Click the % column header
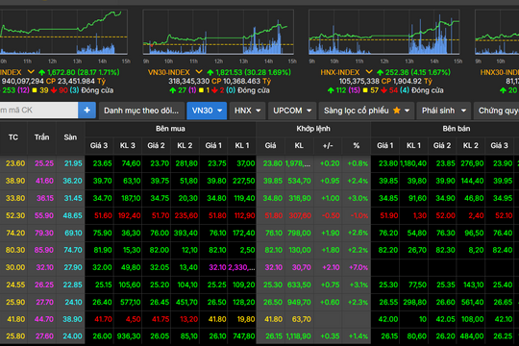 point(357,146)
